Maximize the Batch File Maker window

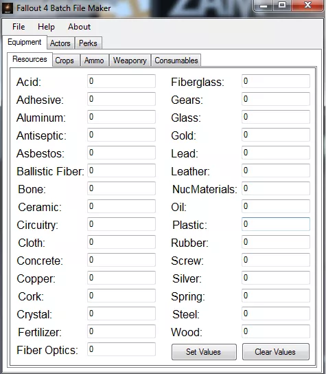282,5
